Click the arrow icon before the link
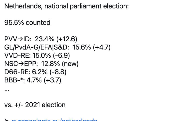The width and height of the screenshot is (185, 121). (7, 120)
